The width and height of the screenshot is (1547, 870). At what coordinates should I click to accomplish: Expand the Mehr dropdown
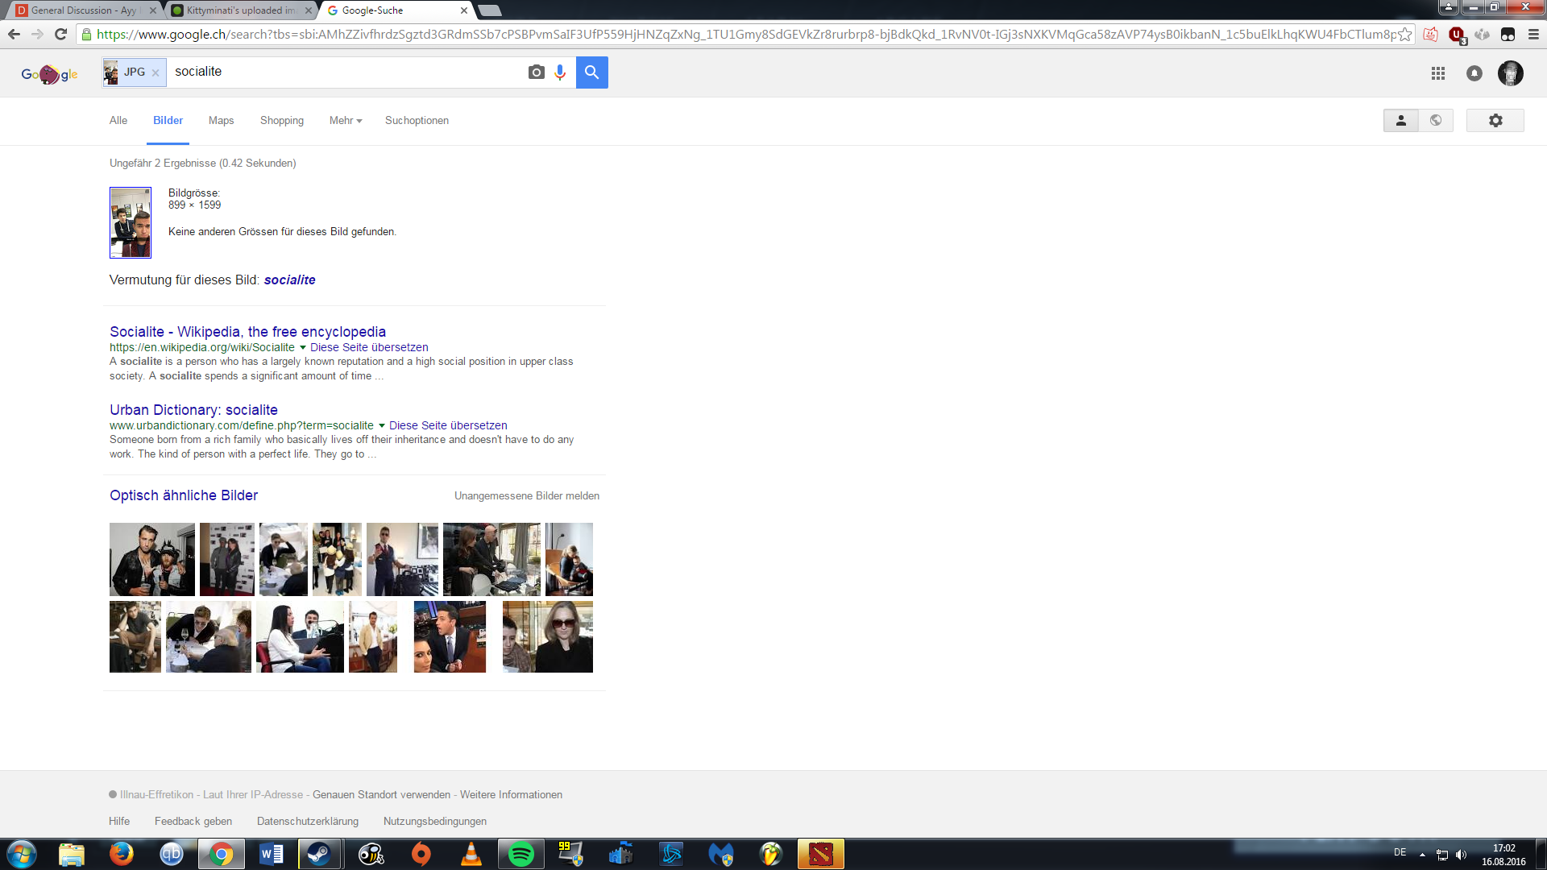coord(346,120)
